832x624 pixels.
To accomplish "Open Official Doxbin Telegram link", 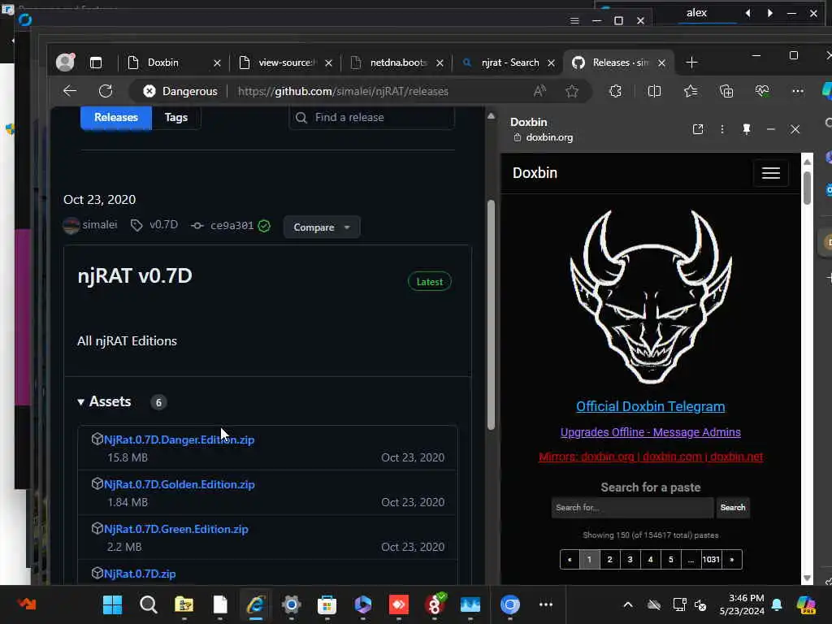I will point(651,406).
